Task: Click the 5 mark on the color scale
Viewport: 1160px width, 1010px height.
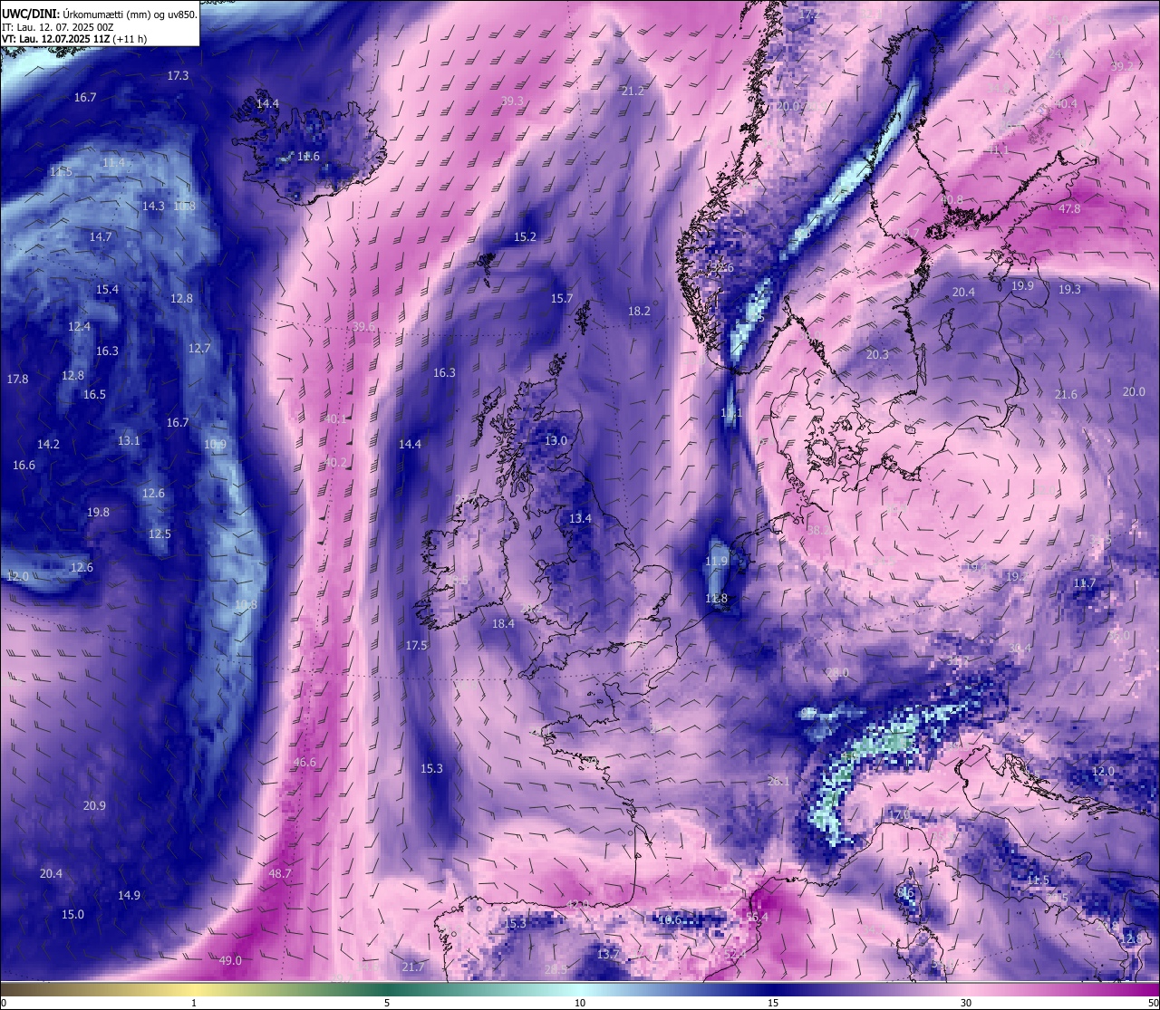Action: pyautogui.click(x=387, y=1003)
